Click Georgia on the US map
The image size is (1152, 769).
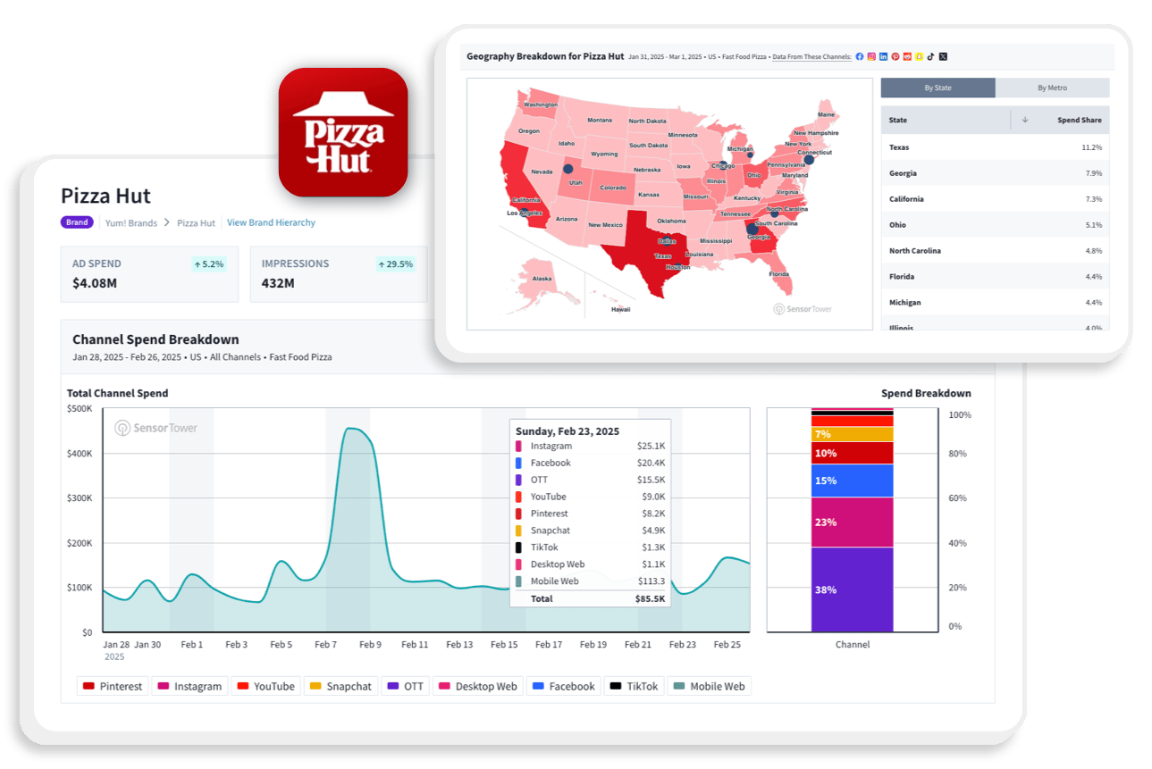(x=761, y=239)
